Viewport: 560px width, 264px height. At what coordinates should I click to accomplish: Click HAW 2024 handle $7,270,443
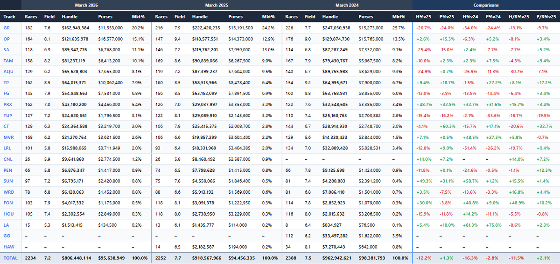(334, 246)
